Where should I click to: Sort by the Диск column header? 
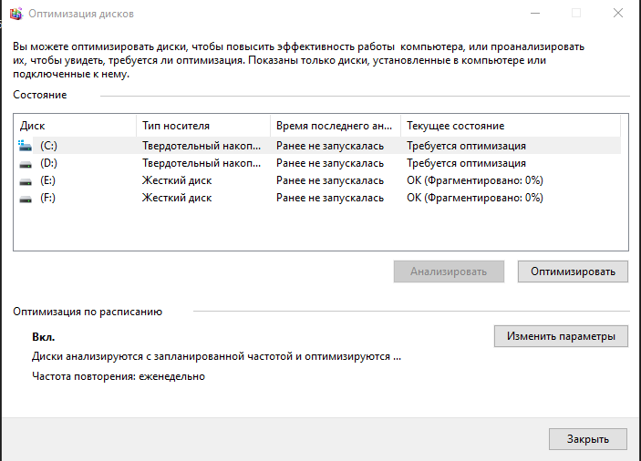[x=75, y=126]
